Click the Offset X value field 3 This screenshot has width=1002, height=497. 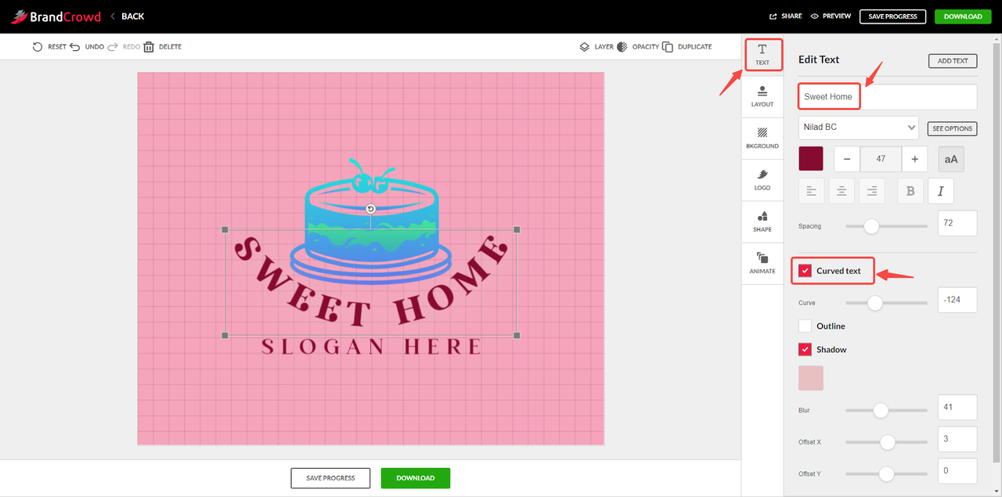(957, 439)
